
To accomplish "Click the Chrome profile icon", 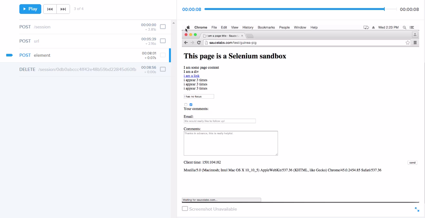I will coord(415,35).
